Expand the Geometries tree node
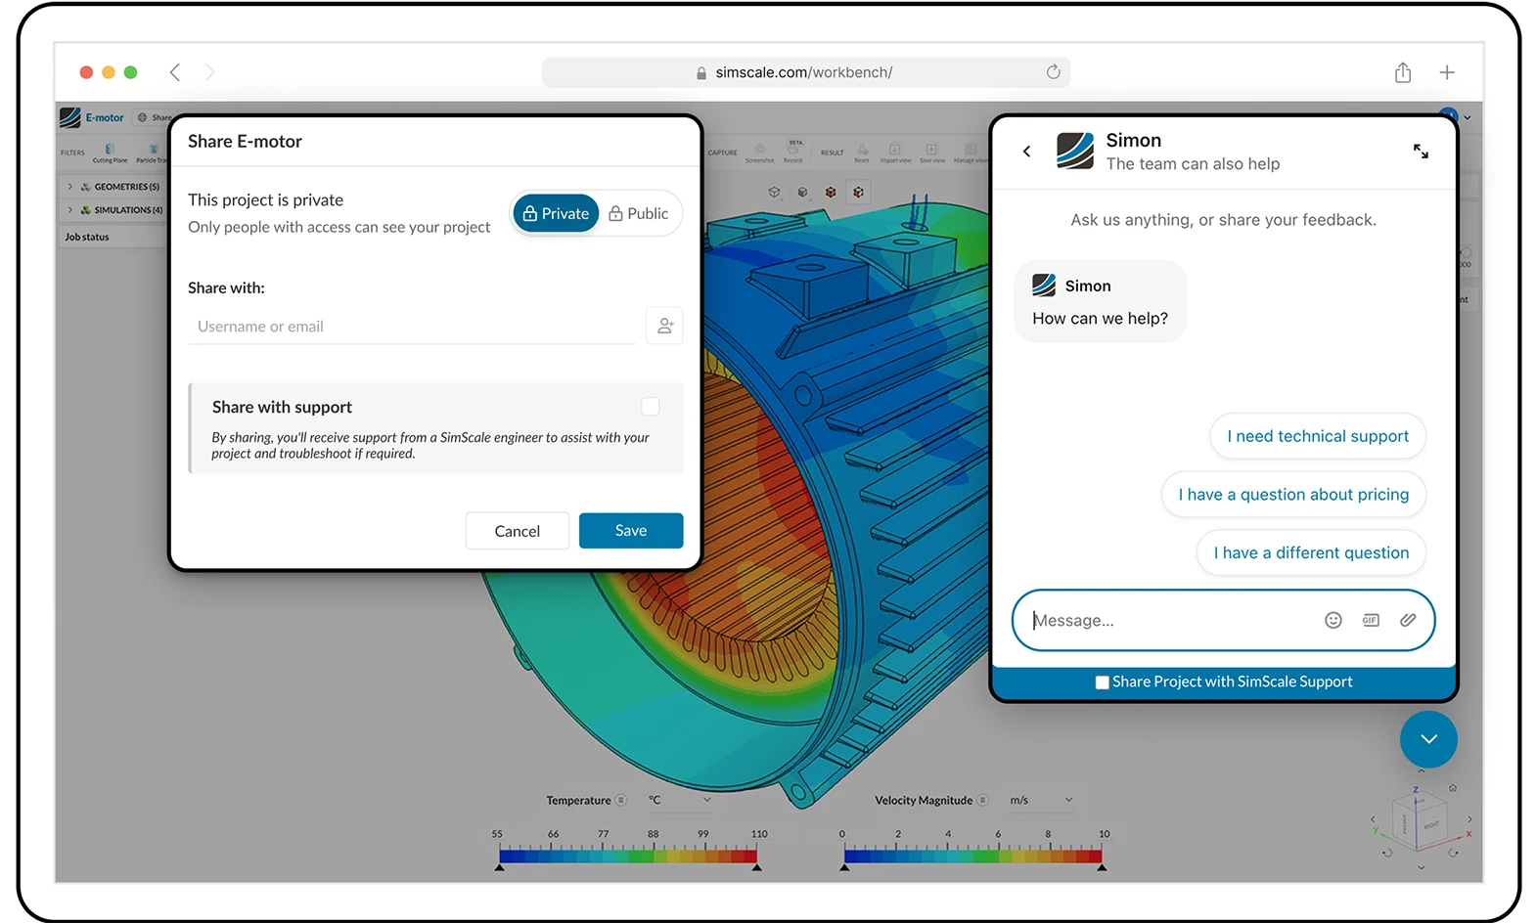 click(69, 187)
